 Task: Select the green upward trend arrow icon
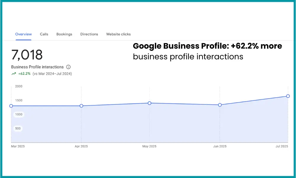coord(13,74)
